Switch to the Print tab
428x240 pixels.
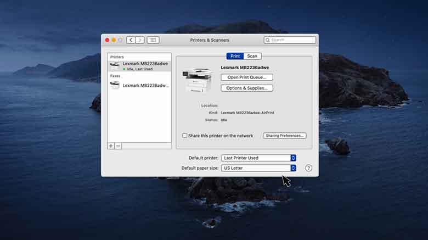click(x=235, y=56)
